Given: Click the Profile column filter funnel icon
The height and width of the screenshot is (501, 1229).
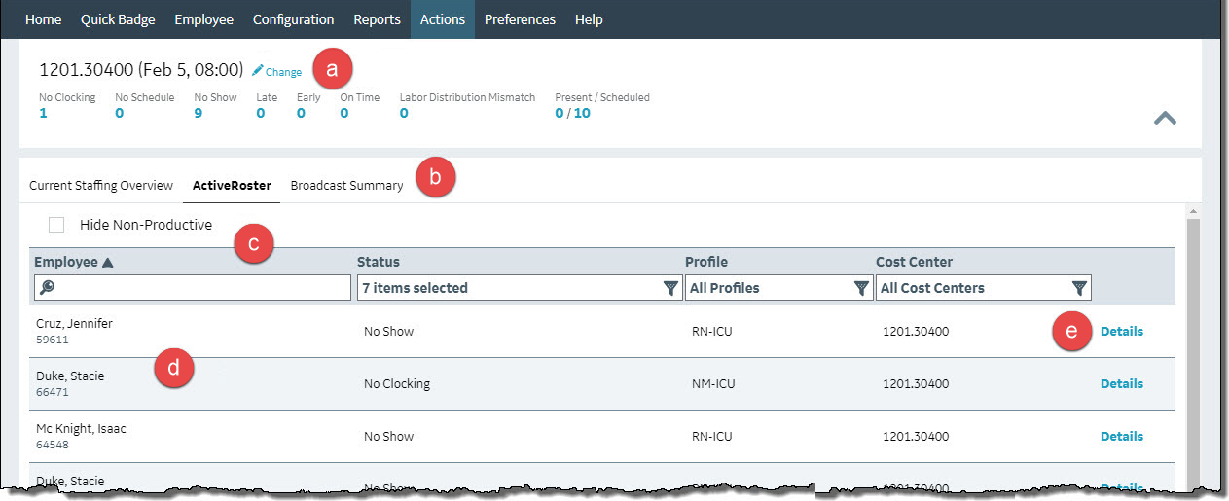Looking at the screenshot, I should coord(860,288).
